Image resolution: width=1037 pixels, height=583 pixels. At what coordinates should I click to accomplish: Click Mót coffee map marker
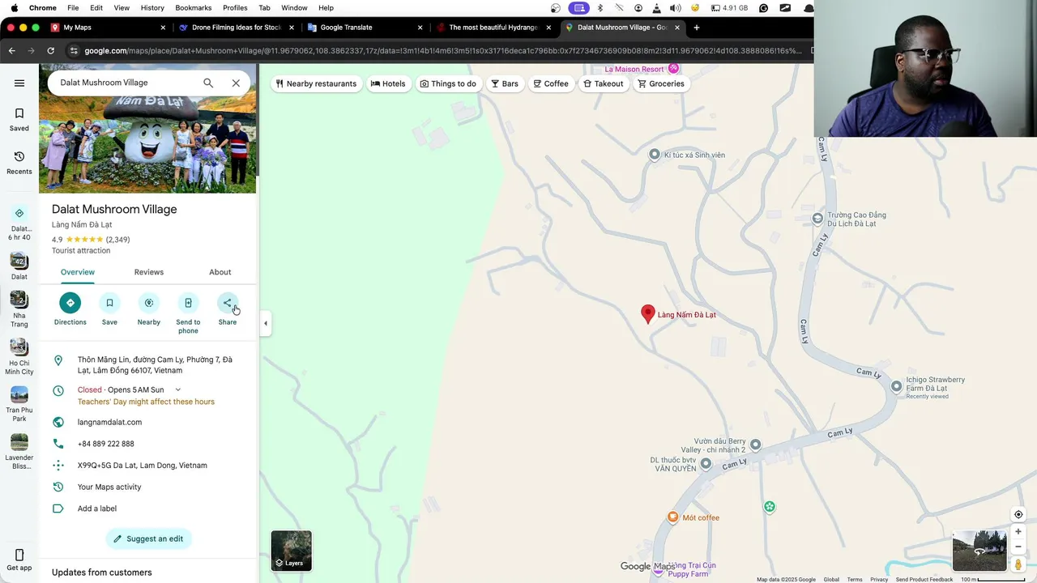[x=672, y=517]
